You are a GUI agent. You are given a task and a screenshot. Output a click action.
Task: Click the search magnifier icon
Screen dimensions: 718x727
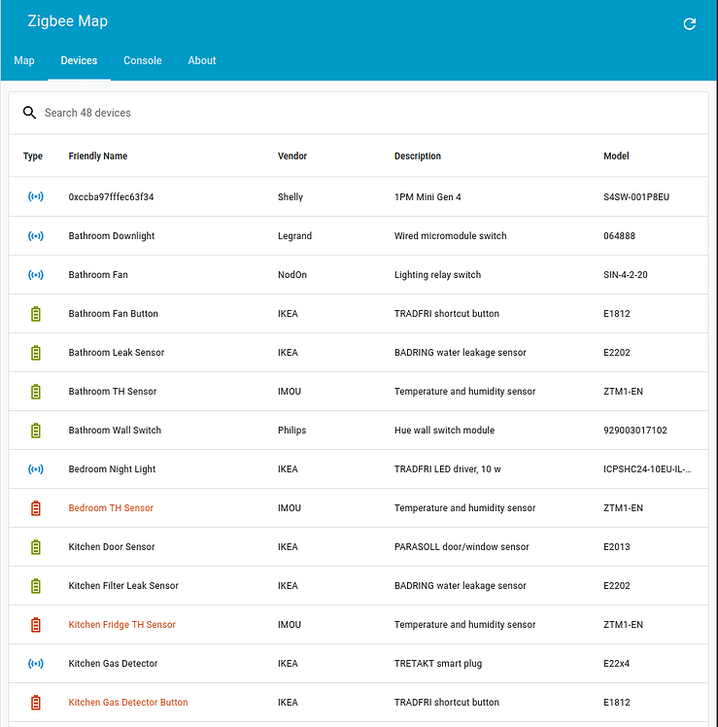click(29, 113)
